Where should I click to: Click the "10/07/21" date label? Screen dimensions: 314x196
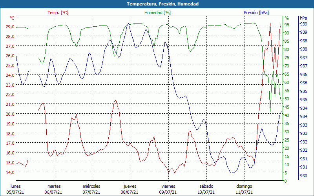click(x=206, y=192)
